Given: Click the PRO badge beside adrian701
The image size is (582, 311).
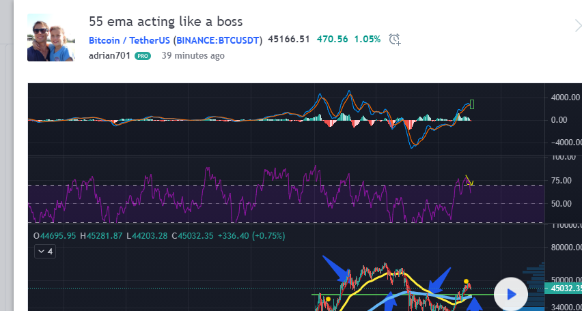Looking at the screenshot, I should (x=143, y=56).
